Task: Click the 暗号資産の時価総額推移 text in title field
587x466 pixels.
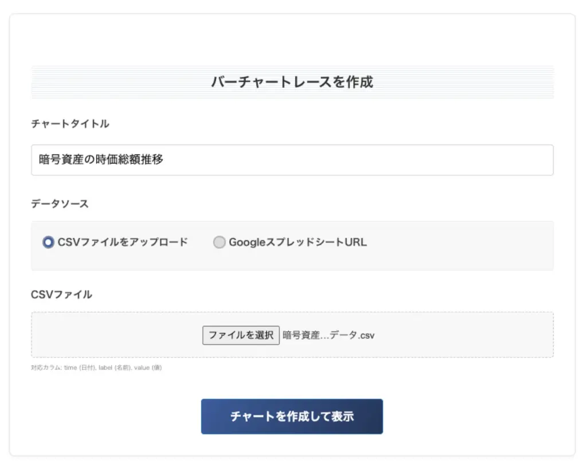Action: click(x=101, y=160)
